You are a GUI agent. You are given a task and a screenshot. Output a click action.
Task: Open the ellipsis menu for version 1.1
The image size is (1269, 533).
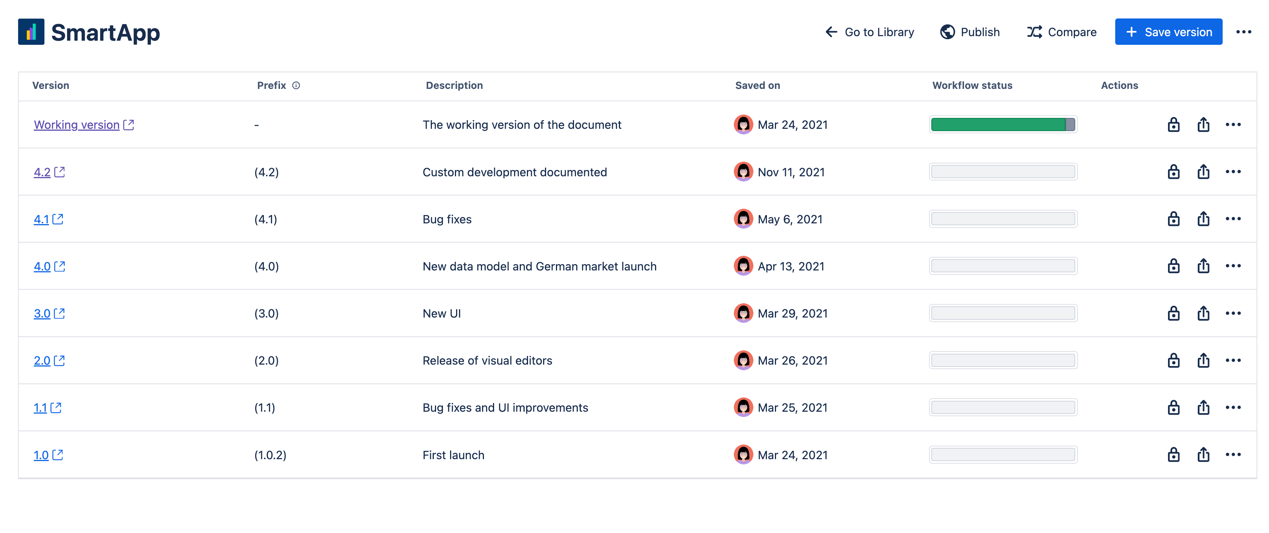pos(1234,407)
